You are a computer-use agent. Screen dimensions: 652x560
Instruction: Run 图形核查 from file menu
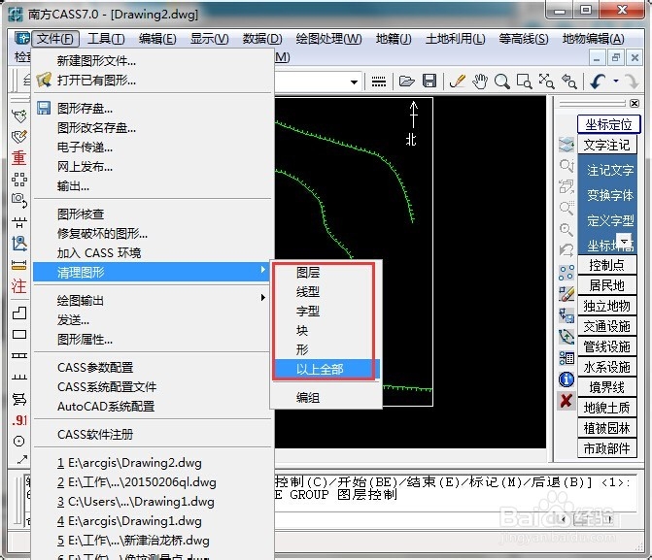tap(153, 214)
